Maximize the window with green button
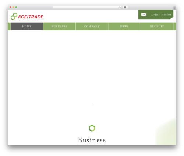This screenshot has width=184, height=156. [x=16, y=7]
